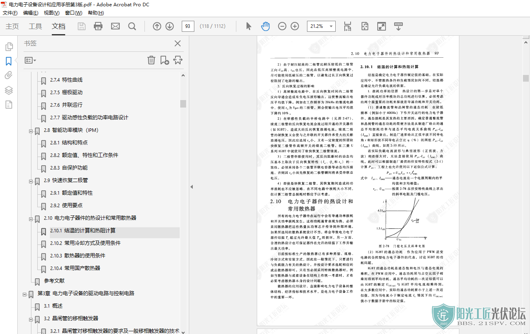Close the bookmarks panel
Screen dimensions: 530x334
pyautogui.click(x=177, y=44)
